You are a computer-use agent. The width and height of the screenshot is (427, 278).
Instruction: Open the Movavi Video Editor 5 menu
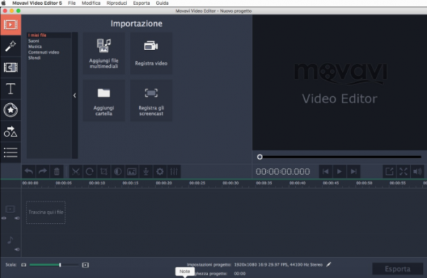click(37, 3)
